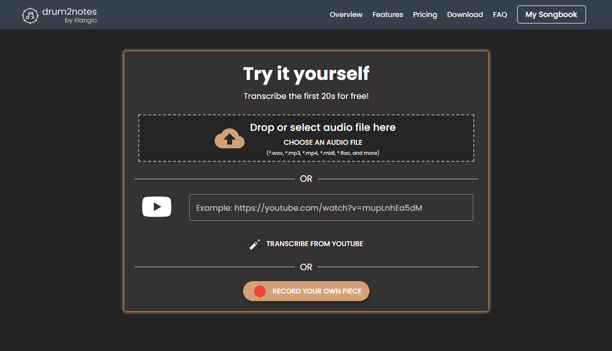Select the Pricing menu item
Image resolution: width=612 pixels, height=351 pixels.
[x=425, y=14]
